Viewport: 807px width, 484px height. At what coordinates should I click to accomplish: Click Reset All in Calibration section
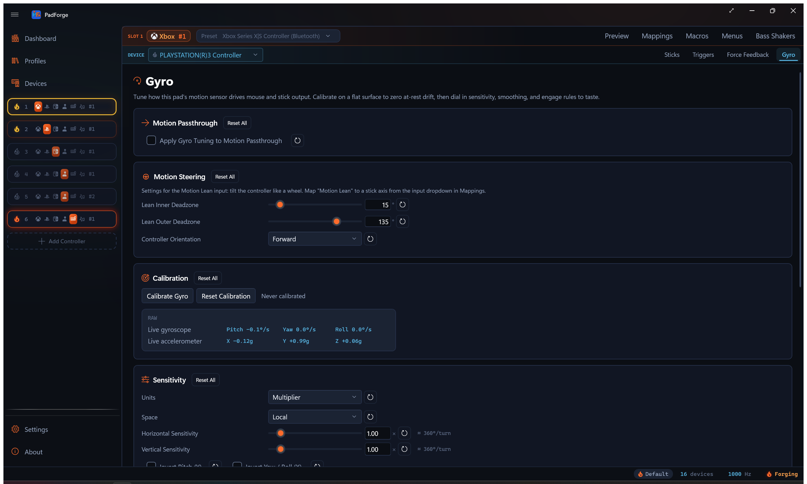pyautogui.click(x=208, y=278)
